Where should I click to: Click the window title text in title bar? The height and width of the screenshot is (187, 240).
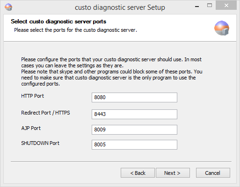tap(120, 7)
